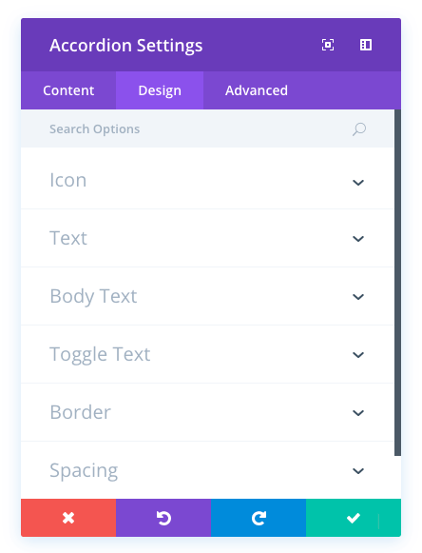The height and width of the screenshot is (553, 422).
Task: Open the Toggle Text settings group label
Action: (x=100, y=354)
